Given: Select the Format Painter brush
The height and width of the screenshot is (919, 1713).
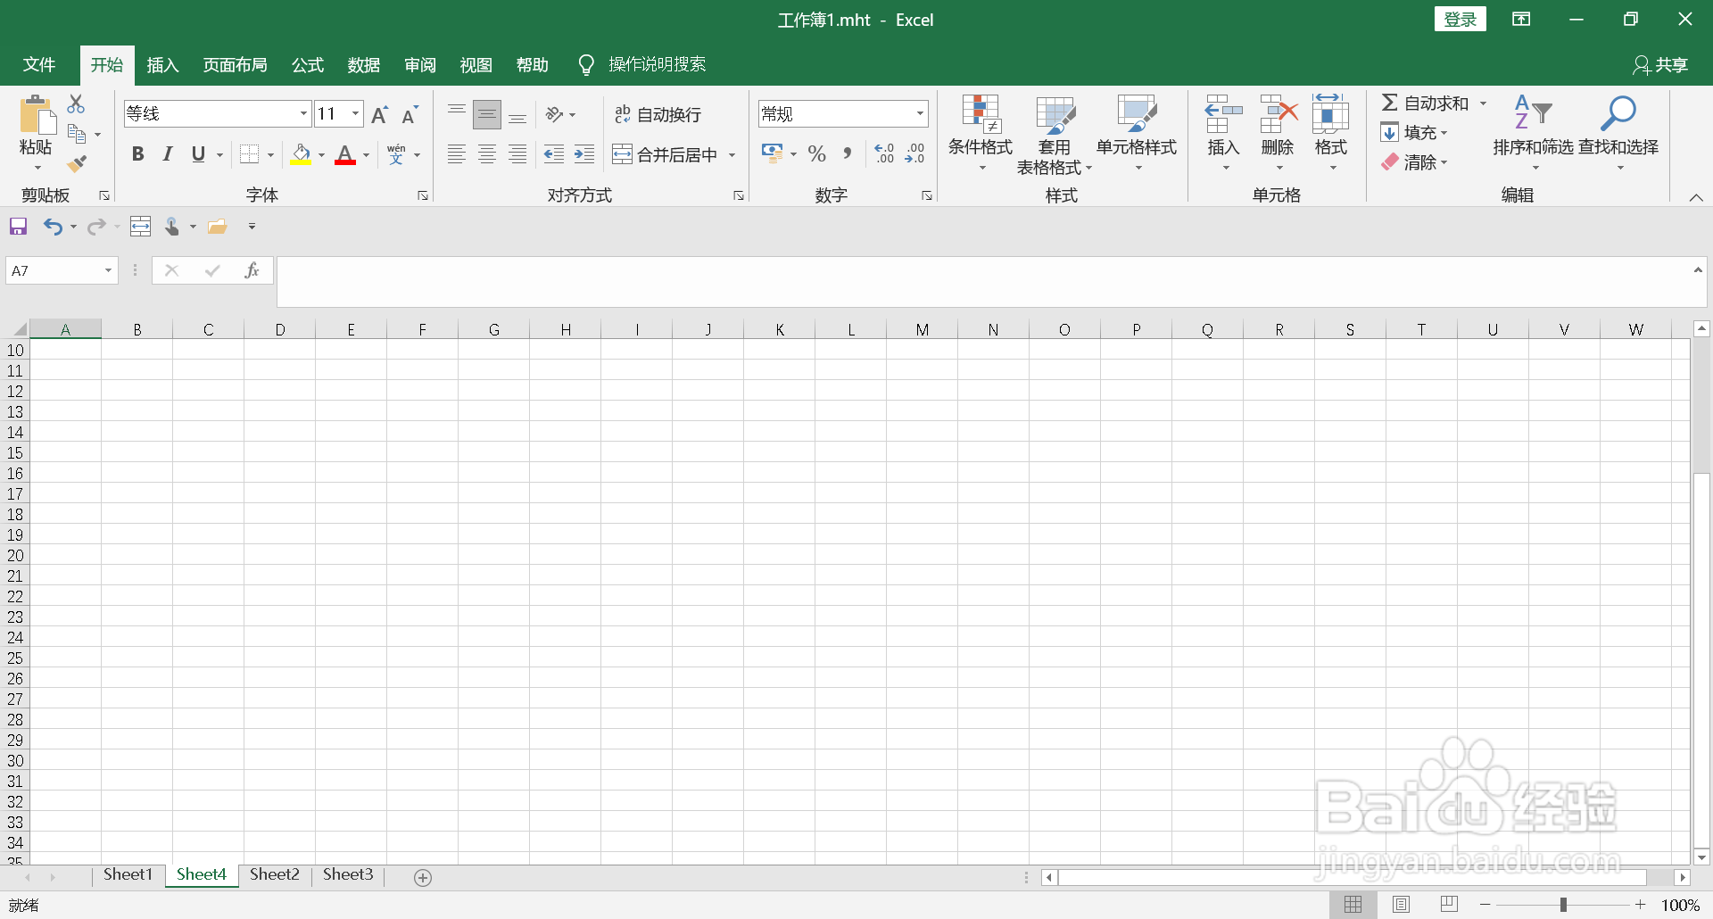Looking at the screenshot, I should point(78,164).
